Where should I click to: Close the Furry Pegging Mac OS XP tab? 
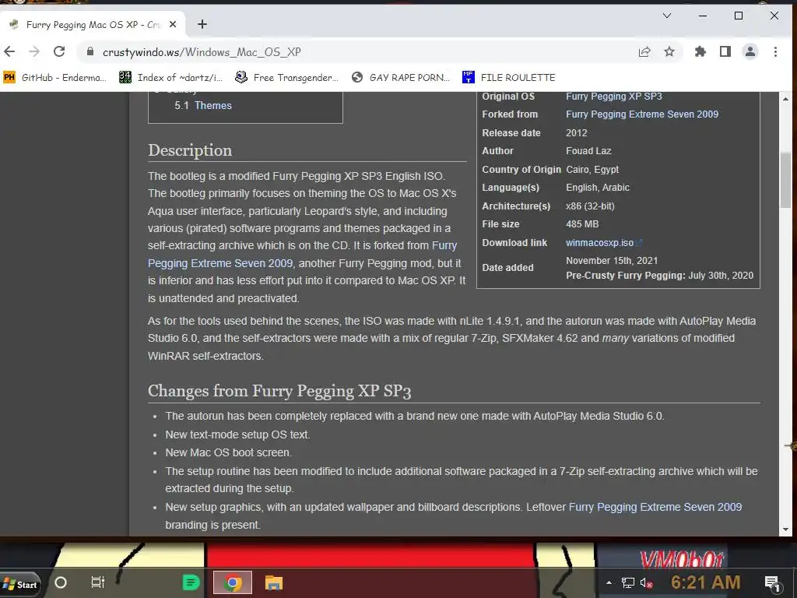coord(173,24)
